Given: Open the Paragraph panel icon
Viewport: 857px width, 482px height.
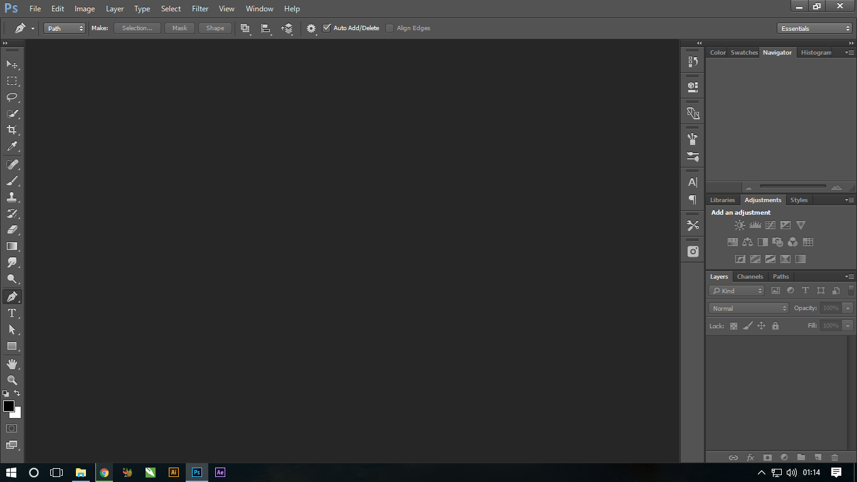Looking at the screenshot, I should [x=693, y=200].
